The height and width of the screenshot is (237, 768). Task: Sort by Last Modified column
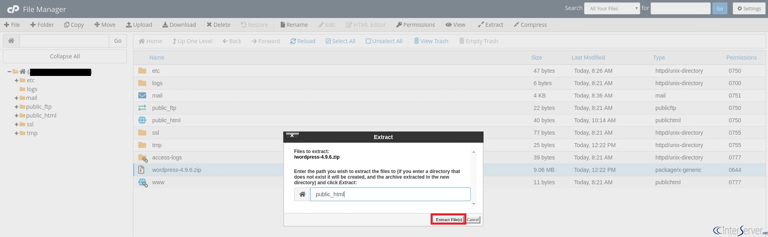pos(588,58)
